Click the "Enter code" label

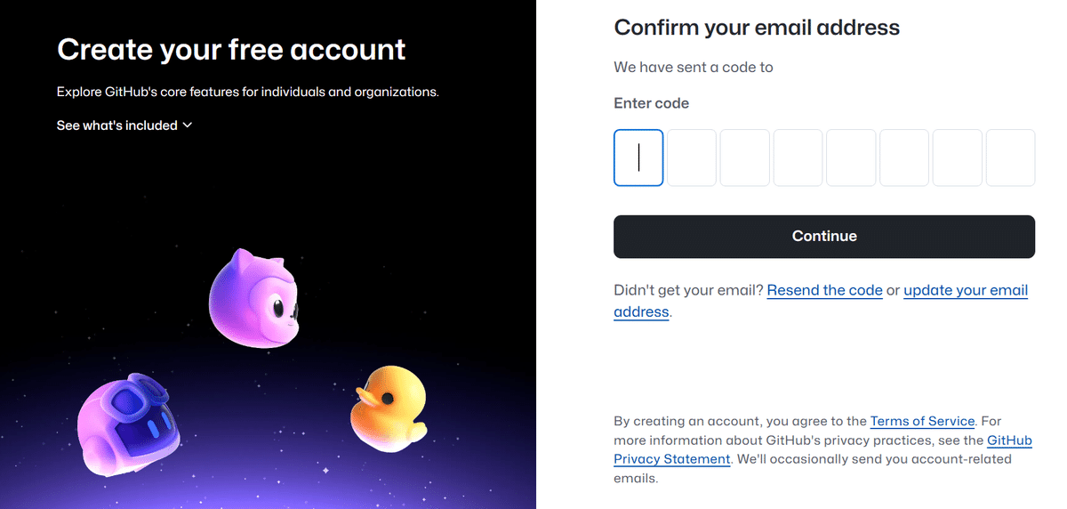coord(651,103)
